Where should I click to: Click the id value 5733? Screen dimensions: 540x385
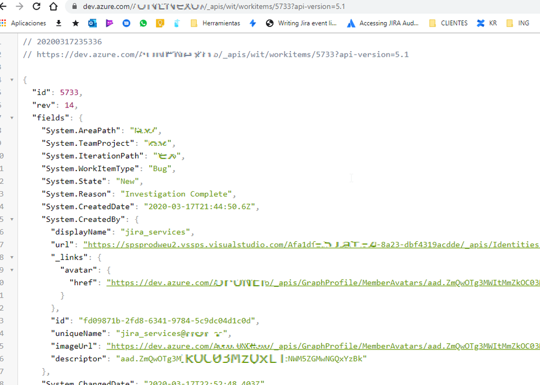click(x=69, y=92)
